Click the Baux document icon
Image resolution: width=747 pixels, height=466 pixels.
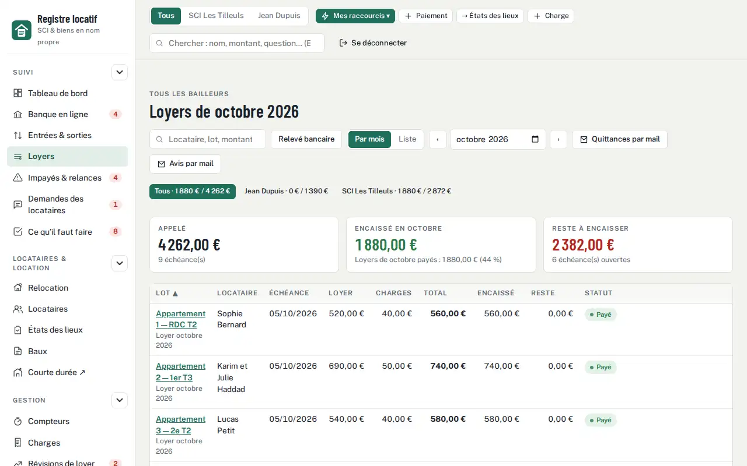point(18,351)
